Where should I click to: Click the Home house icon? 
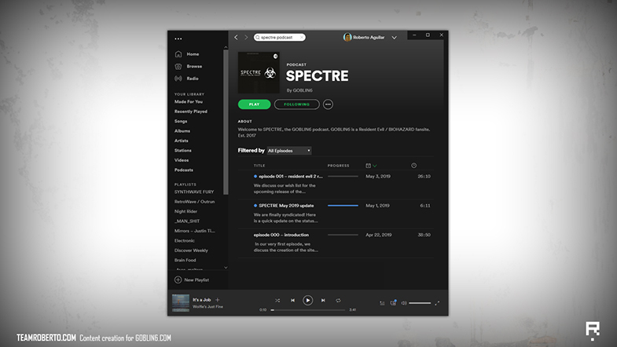point(178,54)
